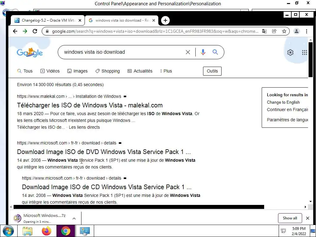
Task: Reload the Google search page
Action: click(35, 31)
